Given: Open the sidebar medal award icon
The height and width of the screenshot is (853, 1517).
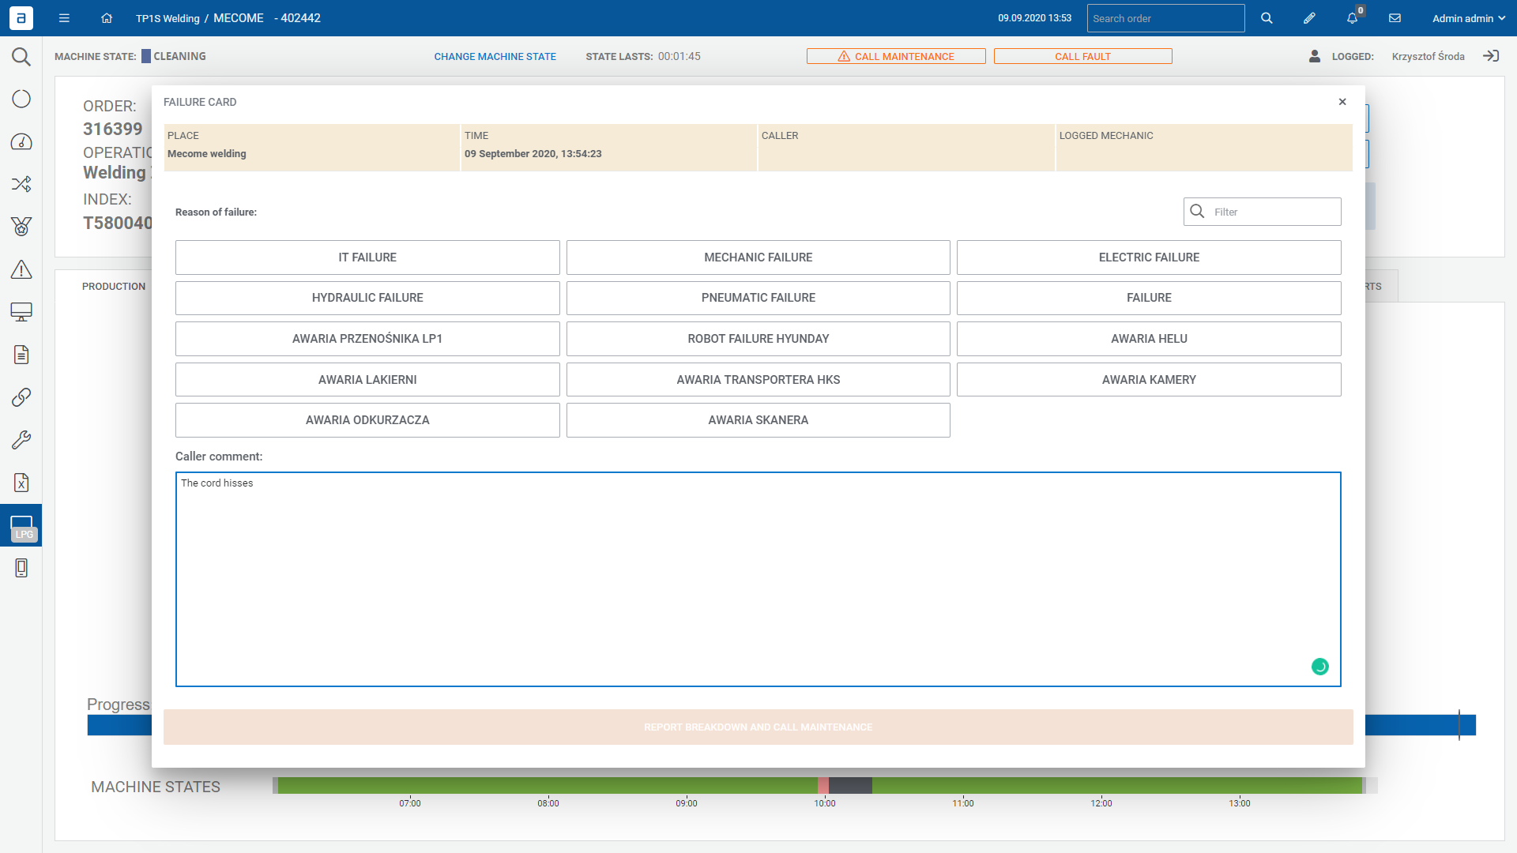Looking at the screenshot, I should 21,227.
